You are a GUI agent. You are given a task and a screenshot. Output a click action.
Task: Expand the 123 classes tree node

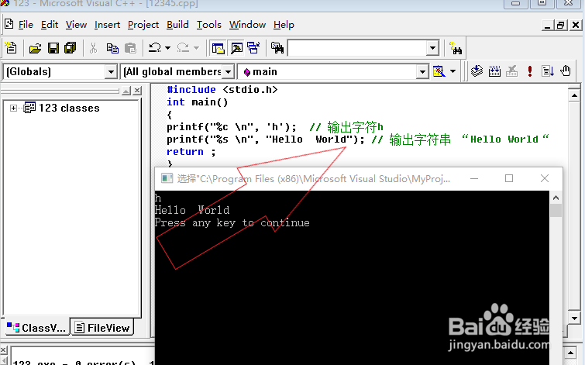tap(13, 108)
